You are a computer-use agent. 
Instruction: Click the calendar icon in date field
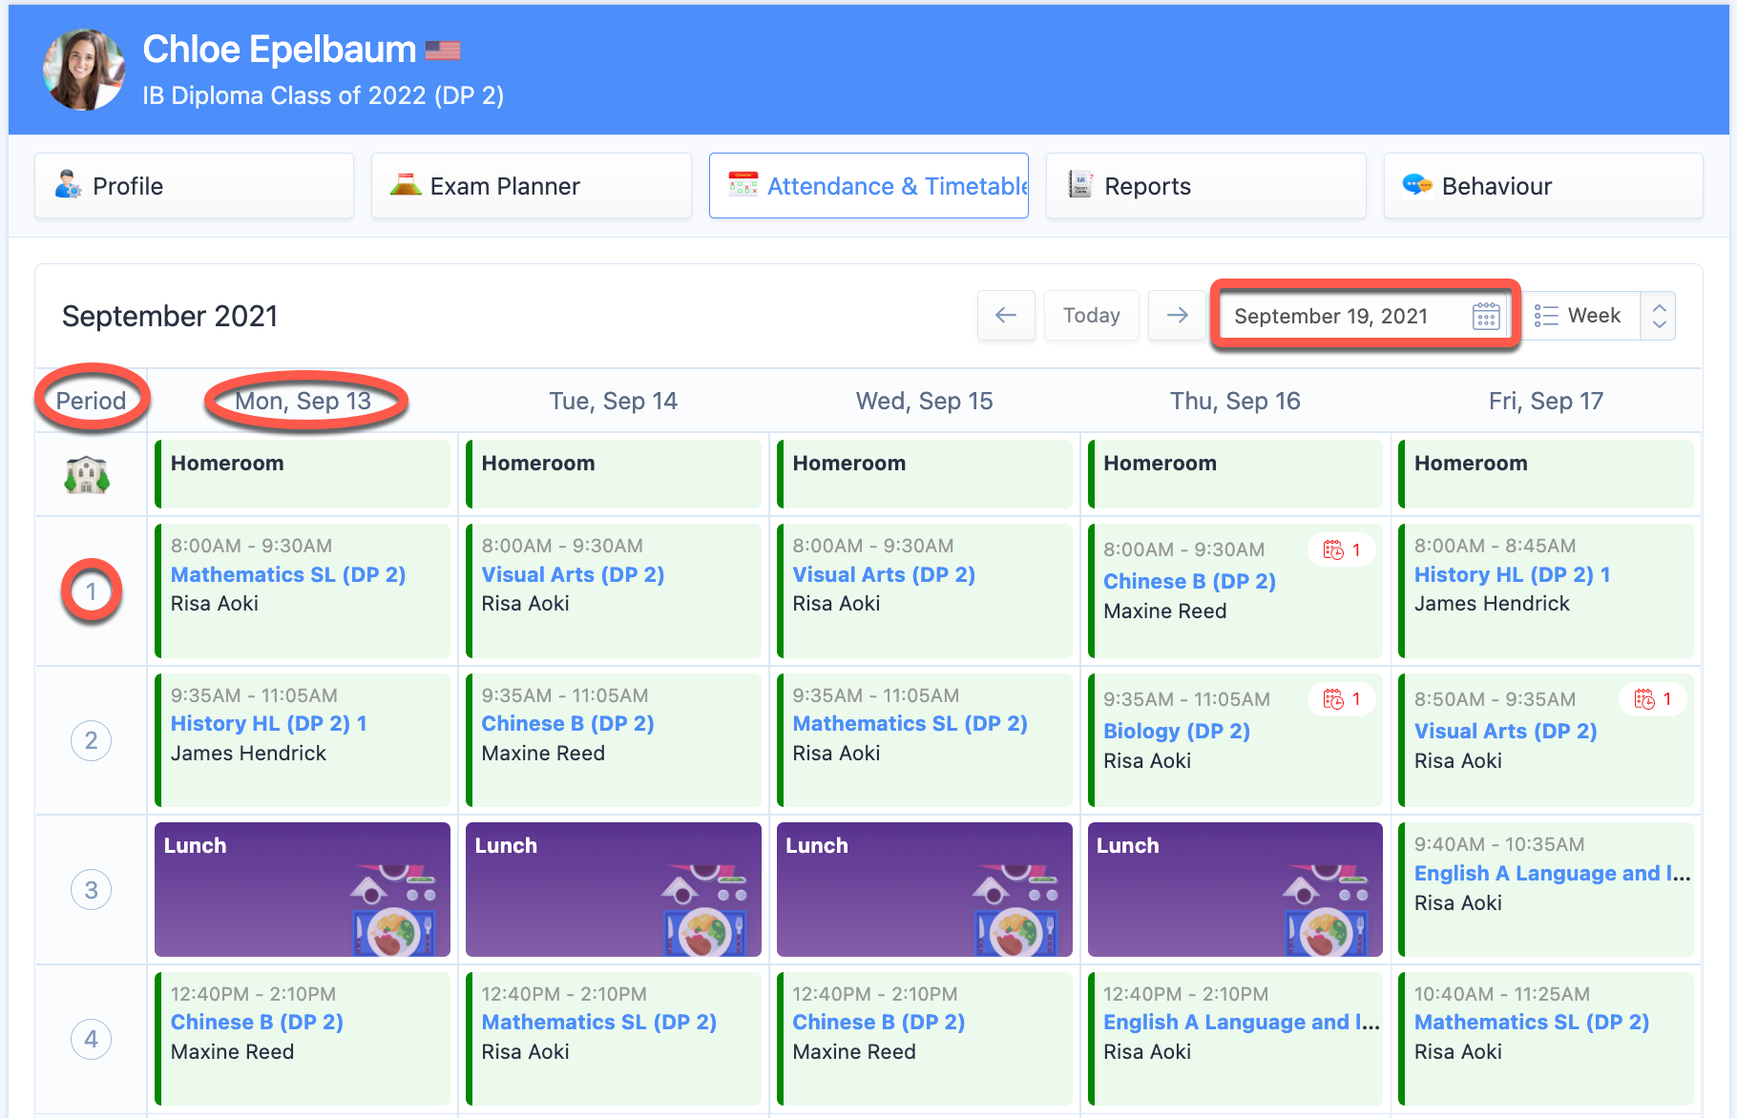[x=1485, y=316]
